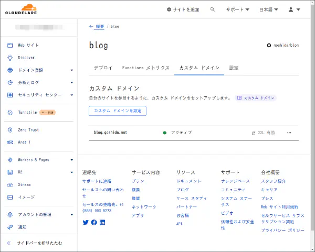Click the blog.goshida.net domain text

[110, 133]
